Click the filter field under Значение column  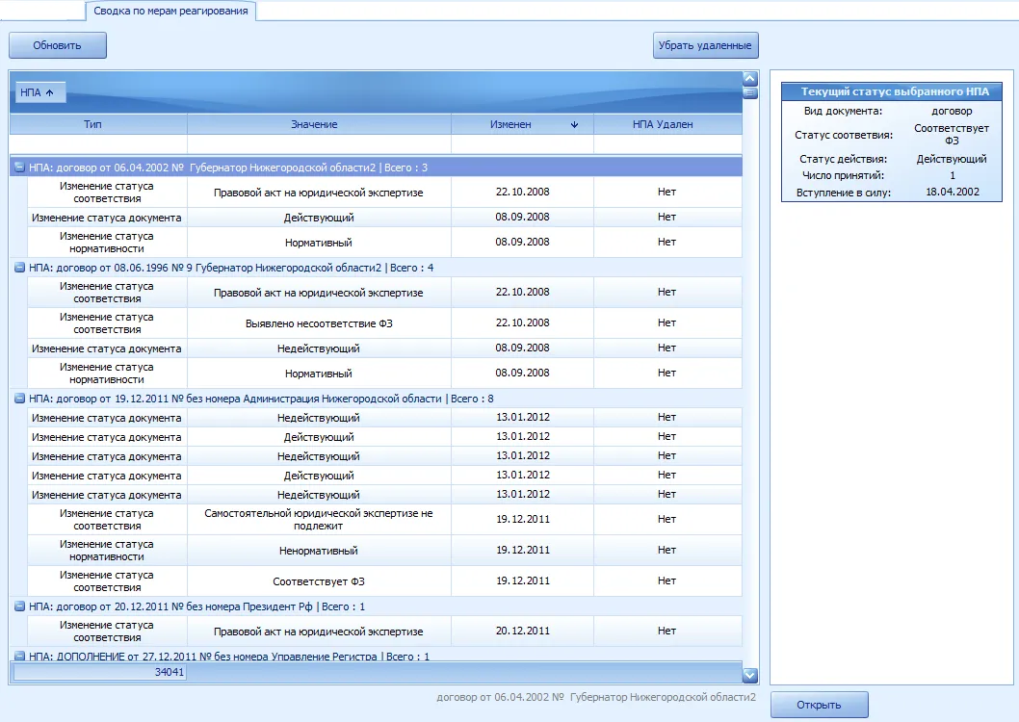pos(319,144)
